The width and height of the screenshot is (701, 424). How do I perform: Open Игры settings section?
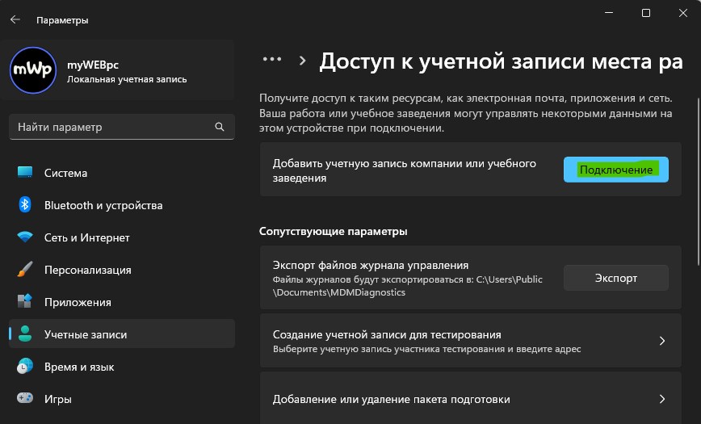pyautogui.click(x=122, y=398)
